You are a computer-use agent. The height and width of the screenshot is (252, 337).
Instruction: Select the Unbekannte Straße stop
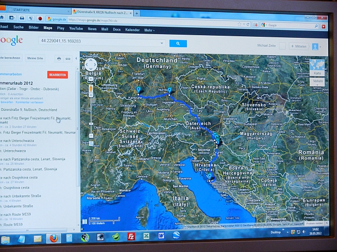[x=18, y=206]
